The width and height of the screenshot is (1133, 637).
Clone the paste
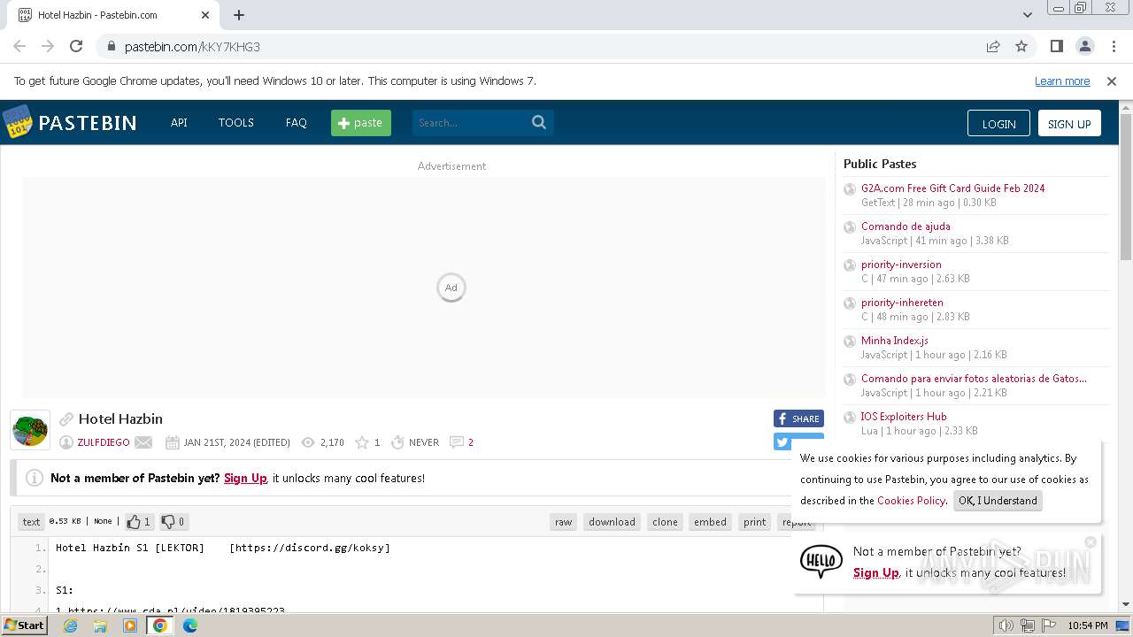pos(665,522)
